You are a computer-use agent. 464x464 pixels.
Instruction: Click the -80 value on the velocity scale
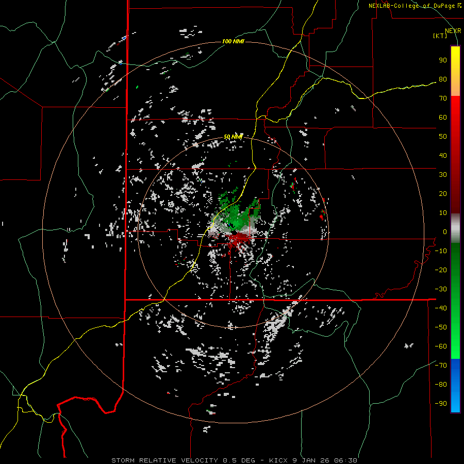[441, 385]
